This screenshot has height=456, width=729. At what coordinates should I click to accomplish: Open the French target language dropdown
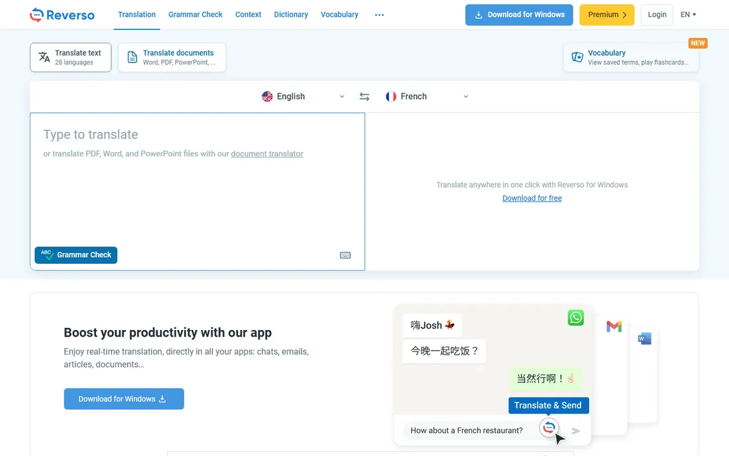(427, 96)
